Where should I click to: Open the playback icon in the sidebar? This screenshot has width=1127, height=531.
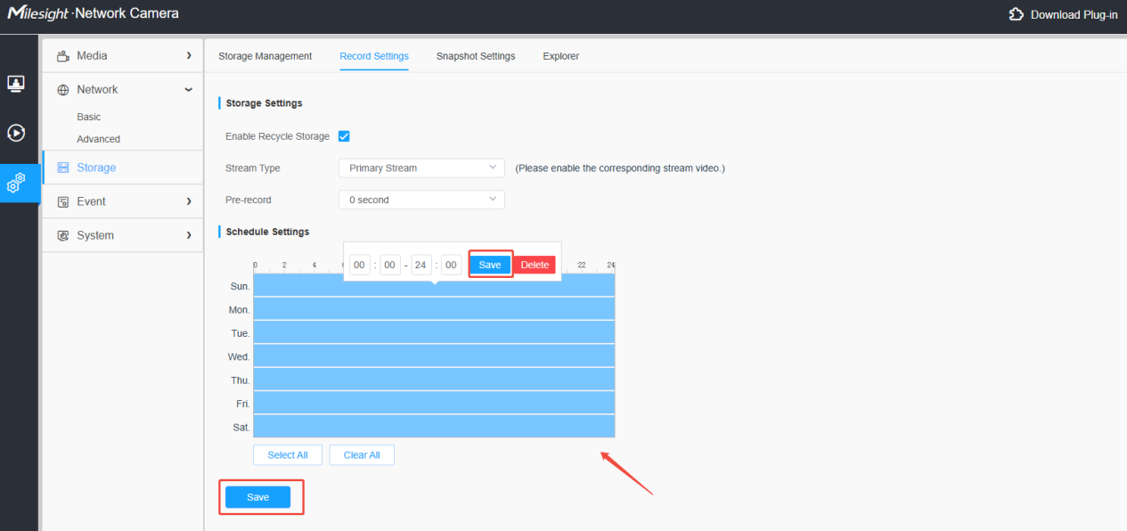[x=16, y=134]
